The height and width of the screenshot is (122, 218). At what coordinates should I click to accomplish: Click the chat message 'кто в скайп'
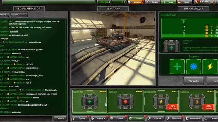coord(14,86)
